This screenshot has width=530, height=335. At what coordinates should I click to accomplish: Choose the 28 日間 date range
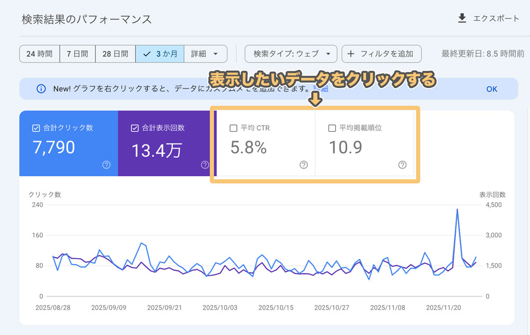(115, 54)
